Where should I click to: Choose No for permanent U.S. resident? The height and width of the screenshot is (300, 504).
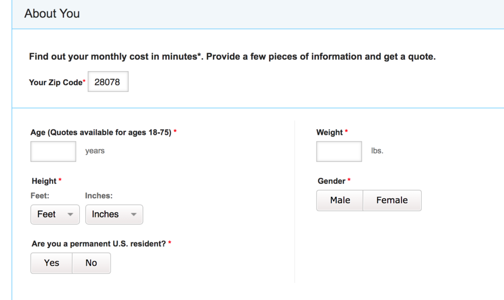[91, 263]
